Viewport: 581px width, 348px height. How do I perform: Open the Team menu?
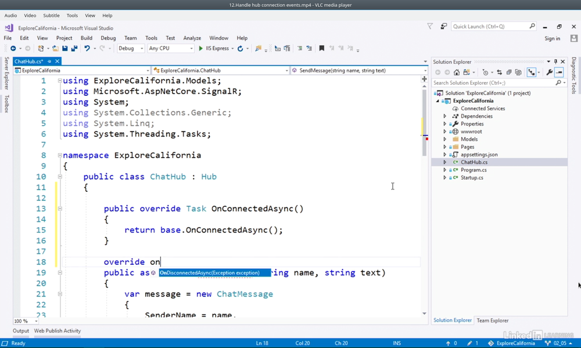click(130, 38)
